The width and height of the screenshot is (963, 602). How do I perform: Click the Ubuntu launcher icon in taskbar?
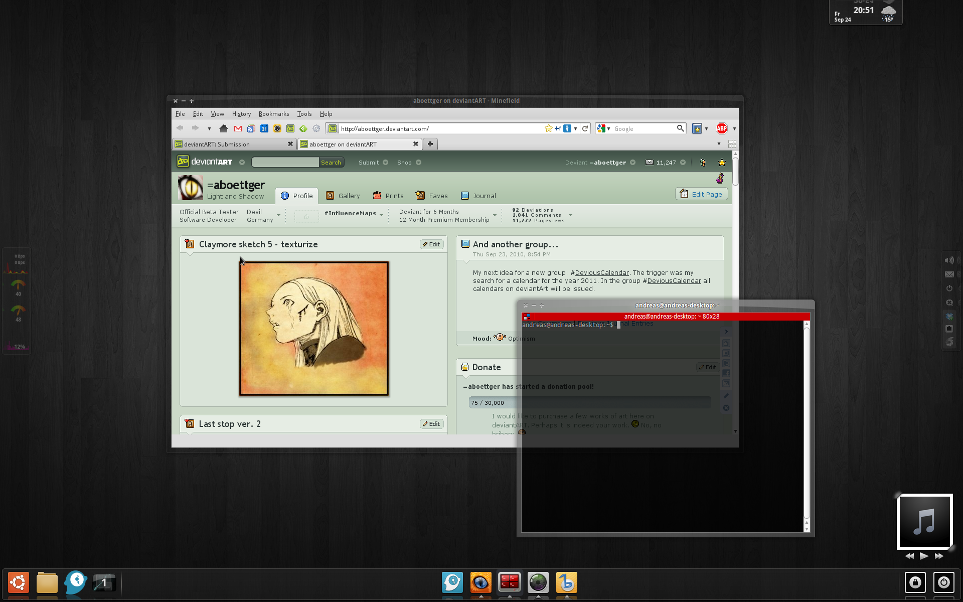tap(18, 581)
